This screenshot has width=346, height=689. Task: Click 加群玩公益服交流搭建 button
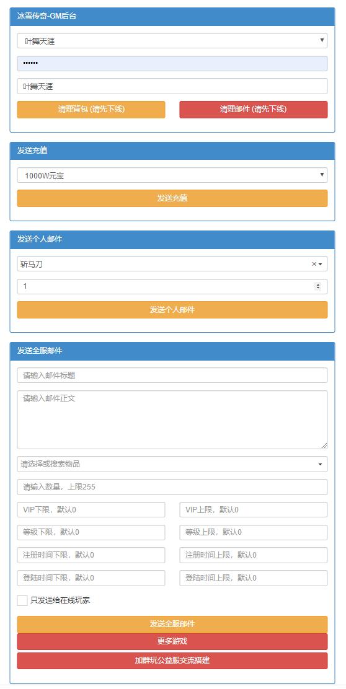172,661
